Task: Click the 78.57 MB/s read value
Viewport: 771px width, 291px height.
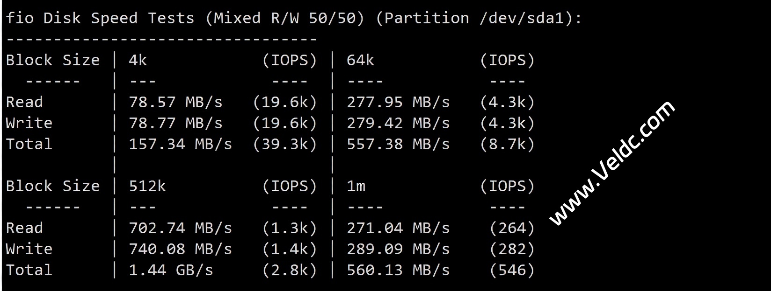Action: tap(175, 103)
